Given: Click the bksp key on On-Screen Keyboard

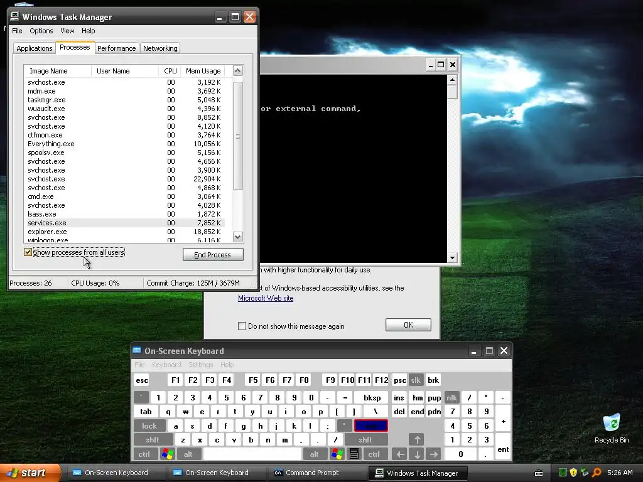Looking at the screenshot, I should (x=372, y=397).
